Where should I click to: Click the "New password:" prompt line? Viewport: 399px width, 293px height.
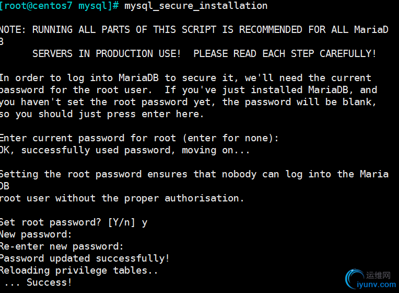point(36,234)
